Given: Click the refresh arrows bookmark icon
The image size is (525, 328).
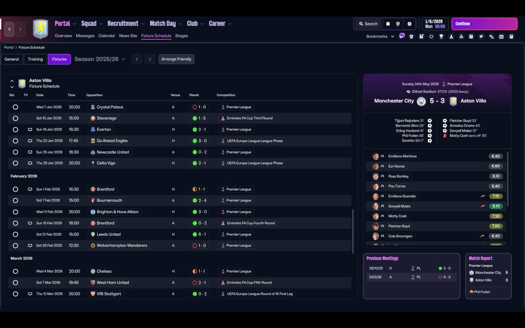Looking at the screenshot, I should [431, 36].
